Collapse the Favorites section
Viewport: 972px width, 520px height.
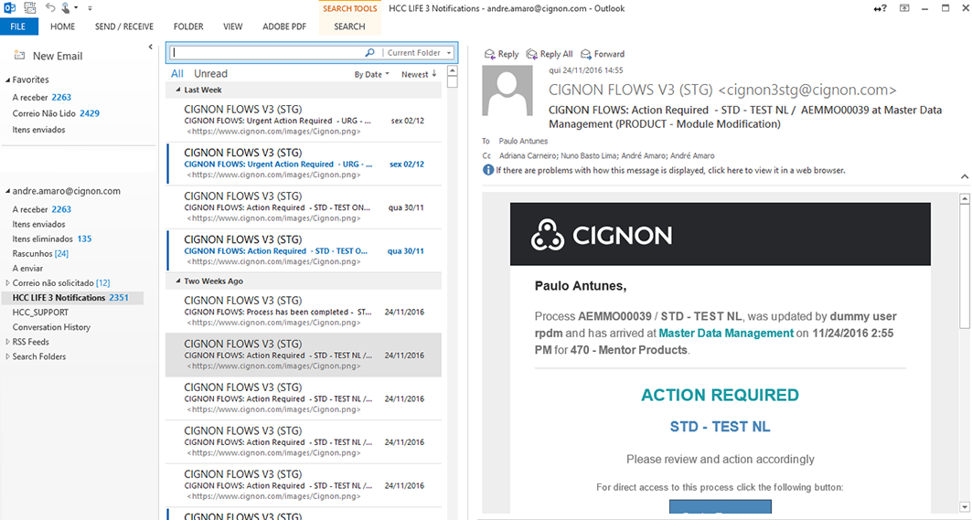coord(8,80)
